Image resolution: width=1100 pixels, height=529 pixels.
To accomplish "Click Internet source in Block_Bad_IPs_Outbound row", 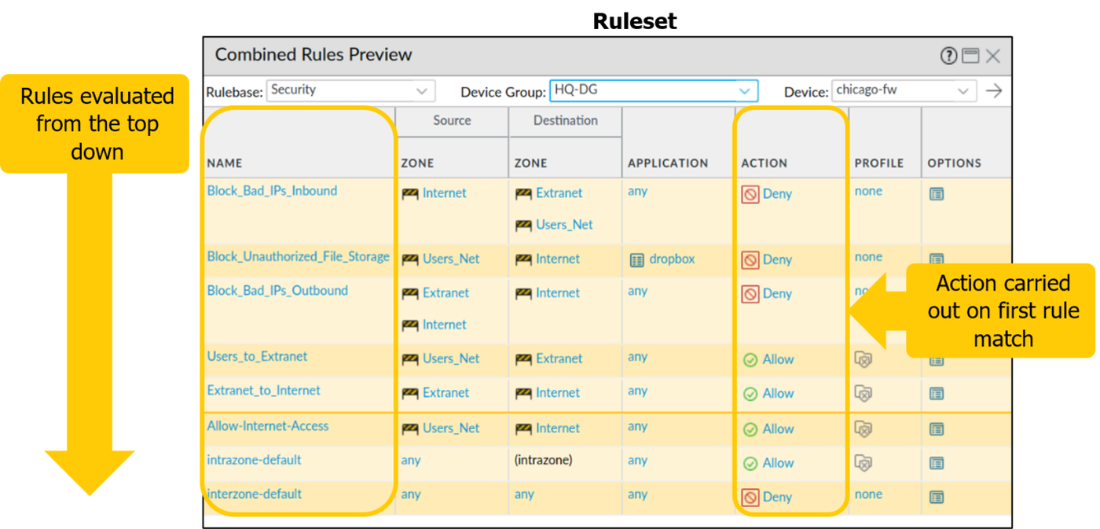I will point(445,325).
